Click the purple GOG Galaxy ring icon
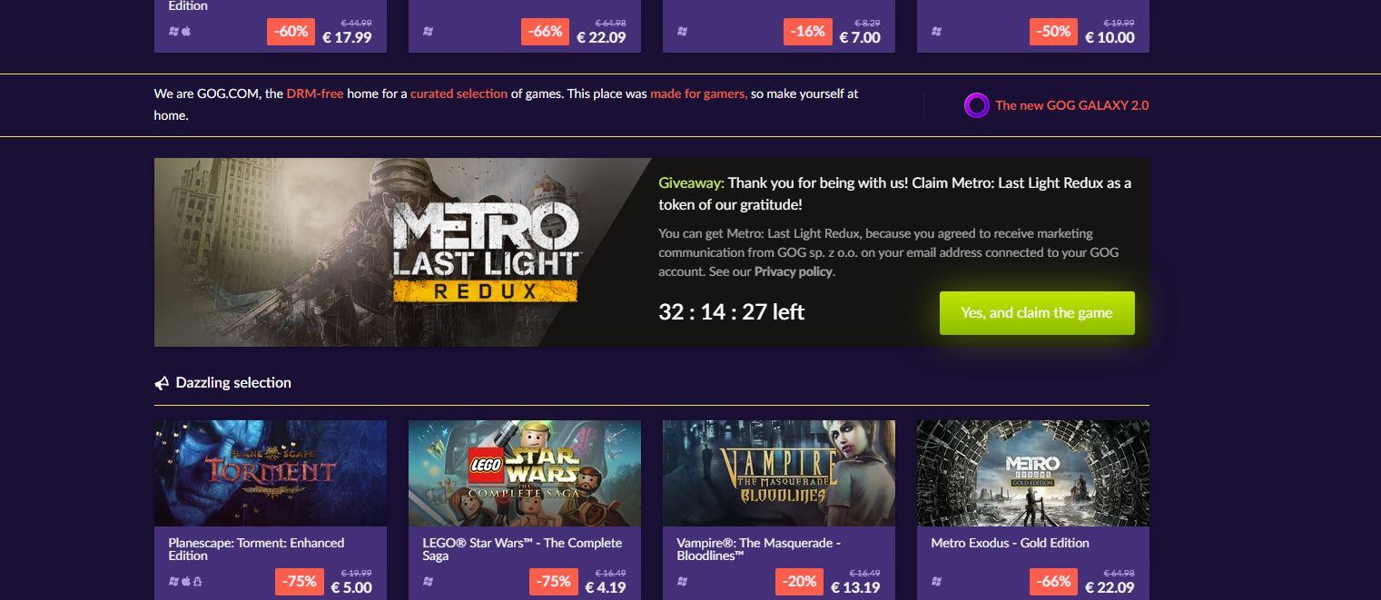The height and width of the screenshot is (600, 1381). 976,106
